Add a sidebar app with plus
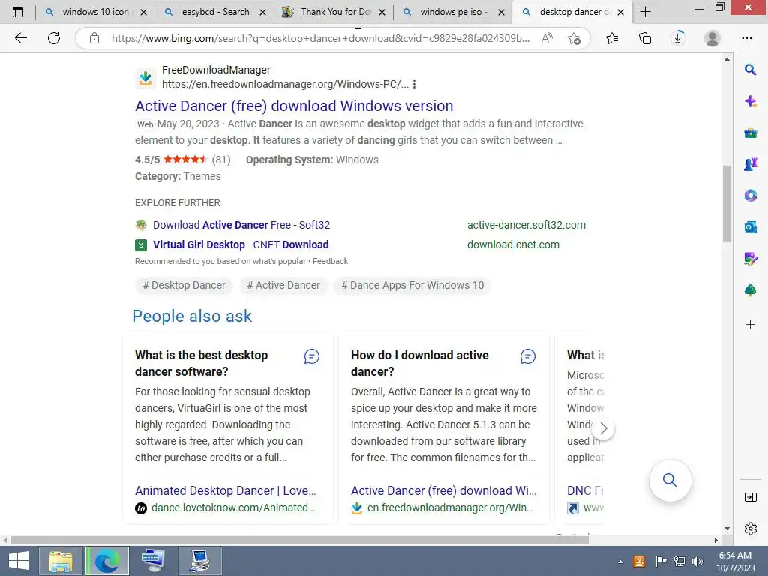The image size is (768, 576). pyautogui.click(x=750, y=324)
